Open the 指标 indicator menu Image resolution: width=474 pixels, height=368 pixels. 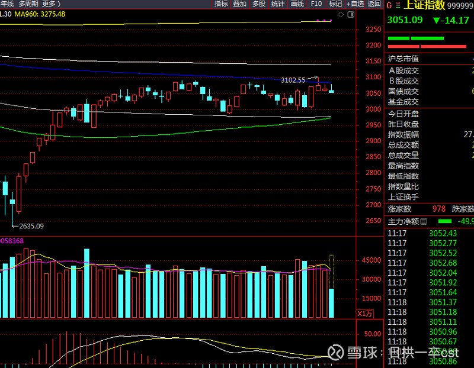point(220,4)
